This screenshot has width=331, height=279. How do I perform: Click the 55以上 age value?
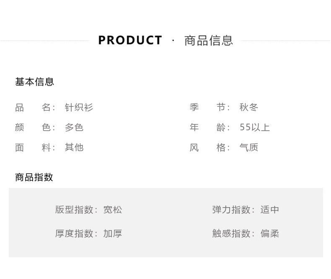coord(255,127)
